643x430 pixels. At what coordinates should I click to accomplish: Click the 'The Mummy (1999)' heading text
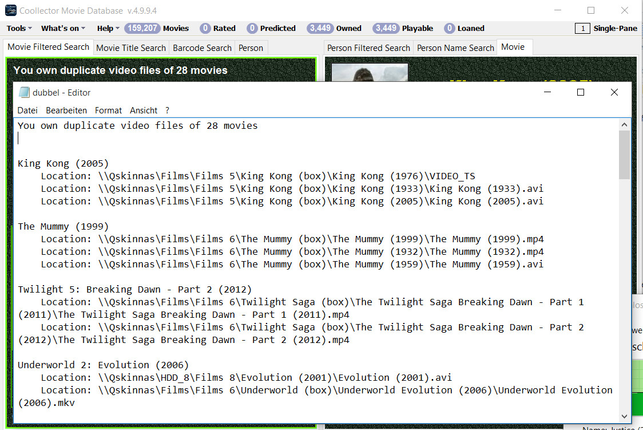[x=63, y=227]
